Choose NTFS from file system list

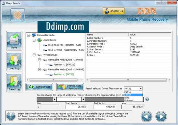133,98
